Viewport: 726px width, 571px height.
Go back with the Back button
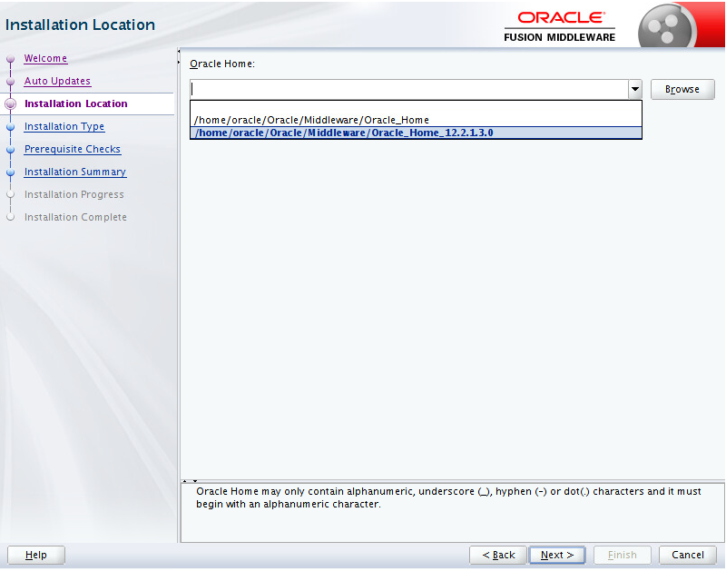(x=498, y=555)
